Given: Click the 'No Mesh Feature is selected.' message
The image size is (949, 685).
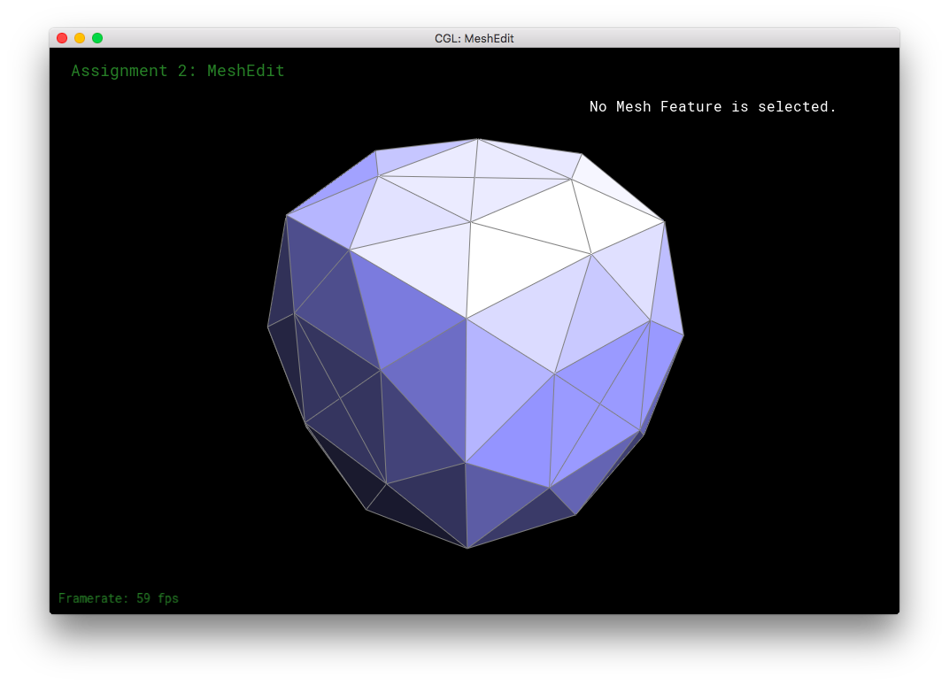Looking at the screenshot, I should tap(713, 106).
